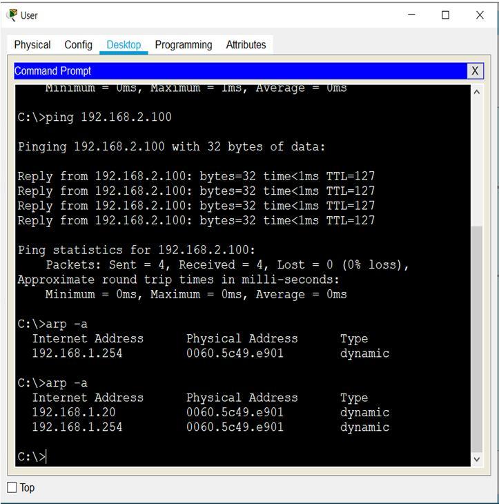Switch to the Attributes tab

click(x=246, y=45)
